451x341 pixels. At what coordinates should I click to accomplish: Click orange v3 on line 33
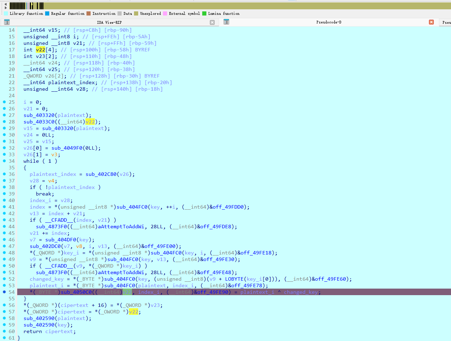[x=54, y=154]
